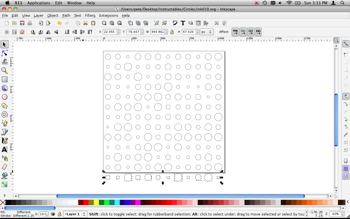Select the Spray tool

pyautogui.click(x=5, y=158)
